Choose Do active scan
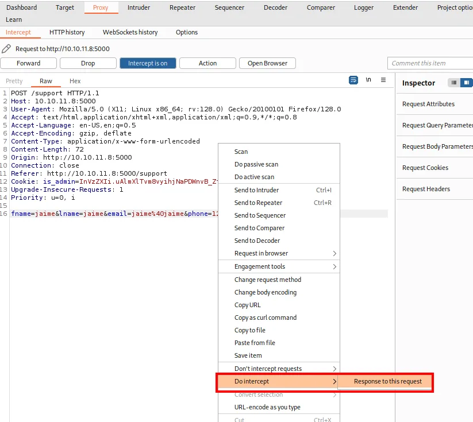Viewport: 473px width, 422px height. coord(279,177)
